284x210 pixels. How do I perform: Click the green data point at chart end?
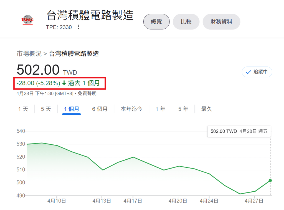(x=270, y=181)
